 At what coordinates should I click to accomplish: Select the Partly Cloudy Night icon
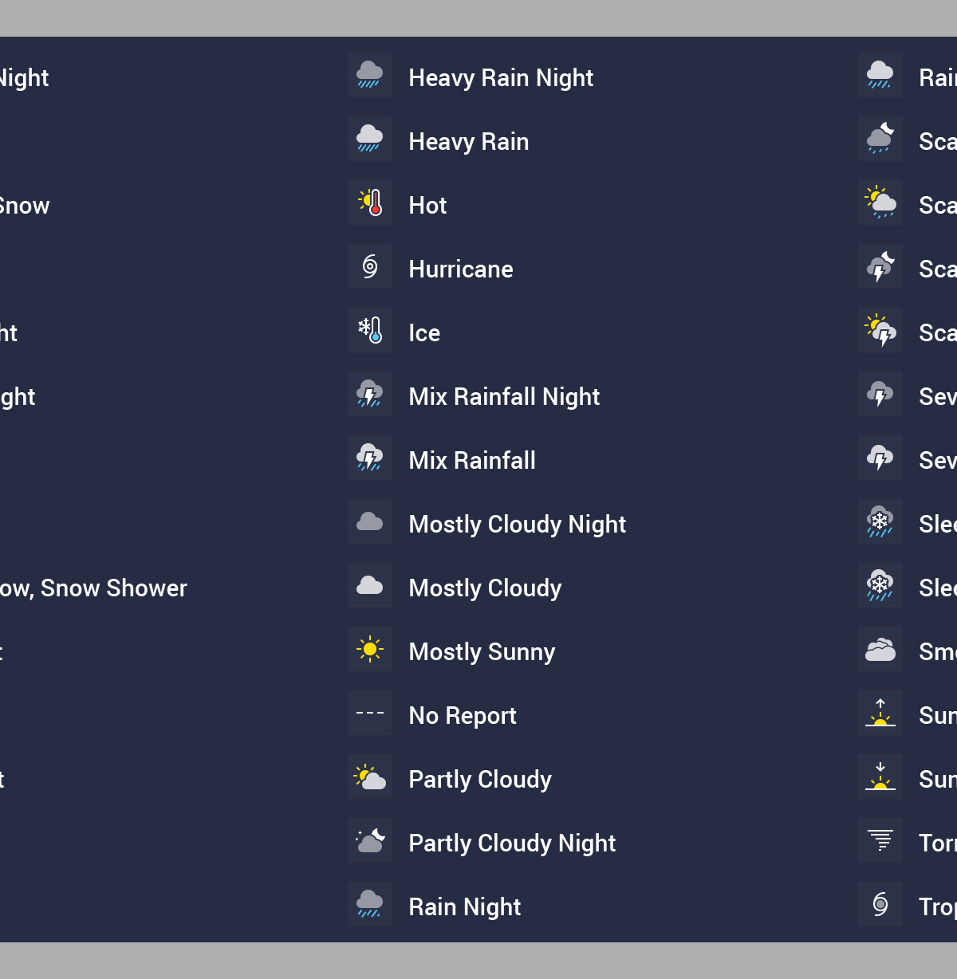pyautogui.click(x=370, y=840)
